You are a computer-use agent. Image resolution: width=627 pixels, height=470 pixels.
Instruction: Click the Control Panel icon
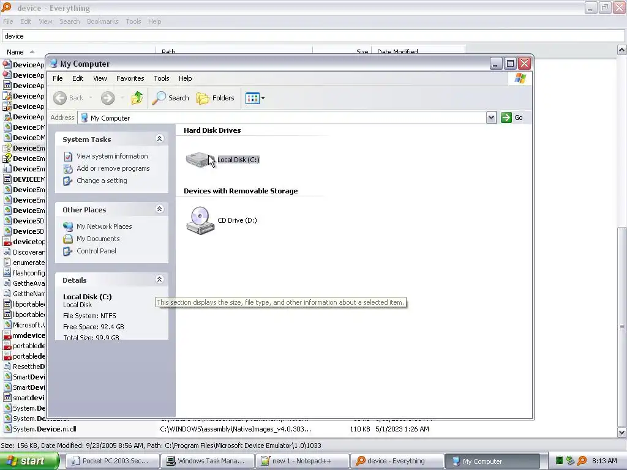tap(68, 252)
